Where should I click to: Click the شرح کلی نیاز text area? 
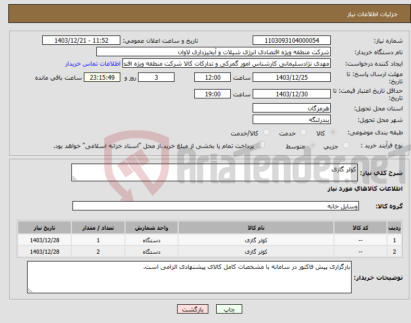215,172
